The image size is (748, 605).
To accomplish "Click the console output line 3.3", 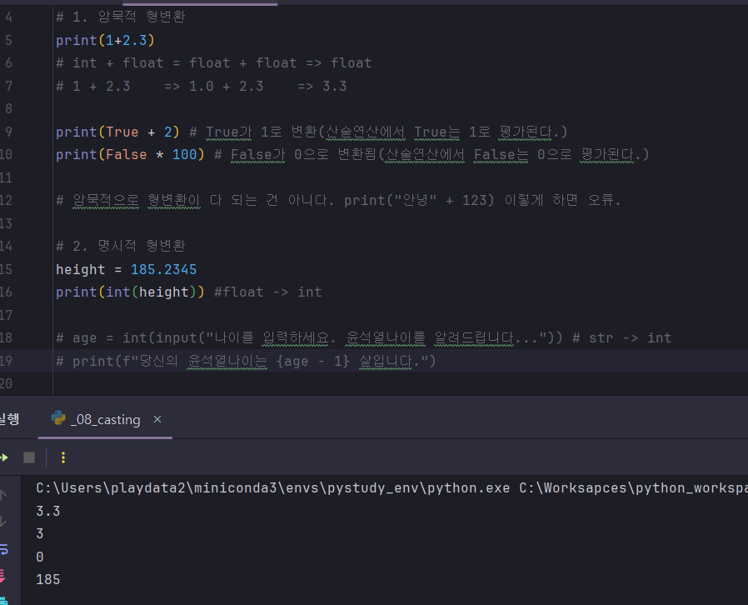I will click(48, 511).
